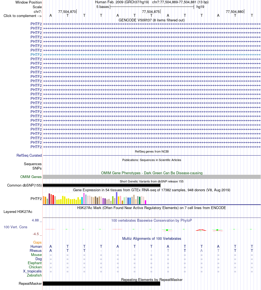Click the PHTF2 label beside the GTEx chart
The image size is (261, 290).
[x=36, y=199]
